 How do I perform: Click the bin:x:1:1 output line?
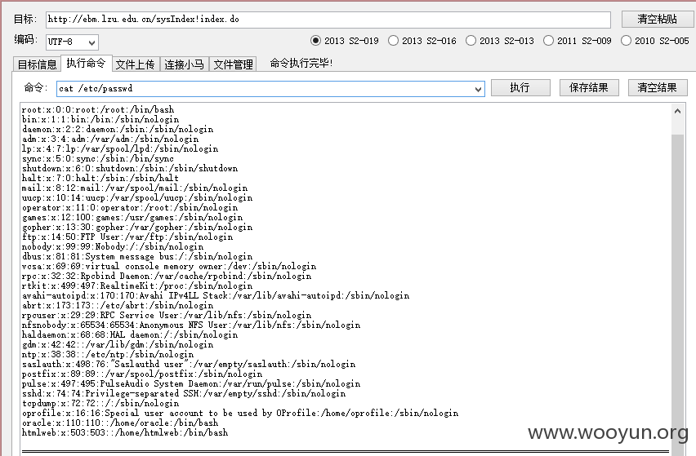click(100, 119)
